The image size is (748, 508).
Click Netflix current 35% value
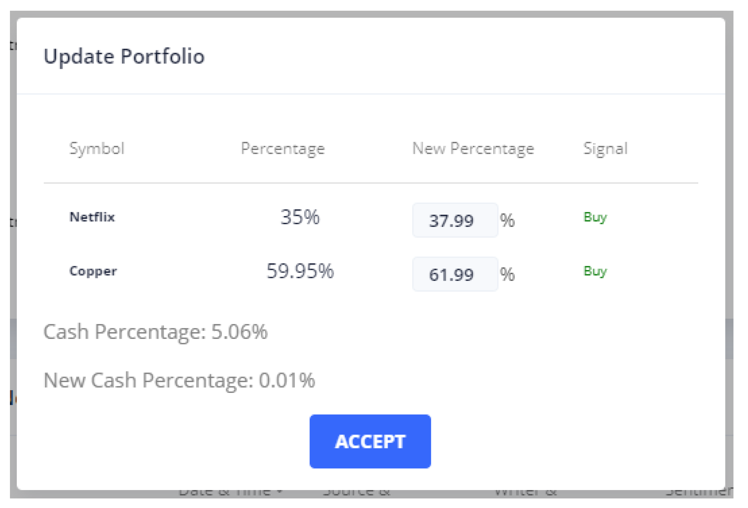pos(300,217)
